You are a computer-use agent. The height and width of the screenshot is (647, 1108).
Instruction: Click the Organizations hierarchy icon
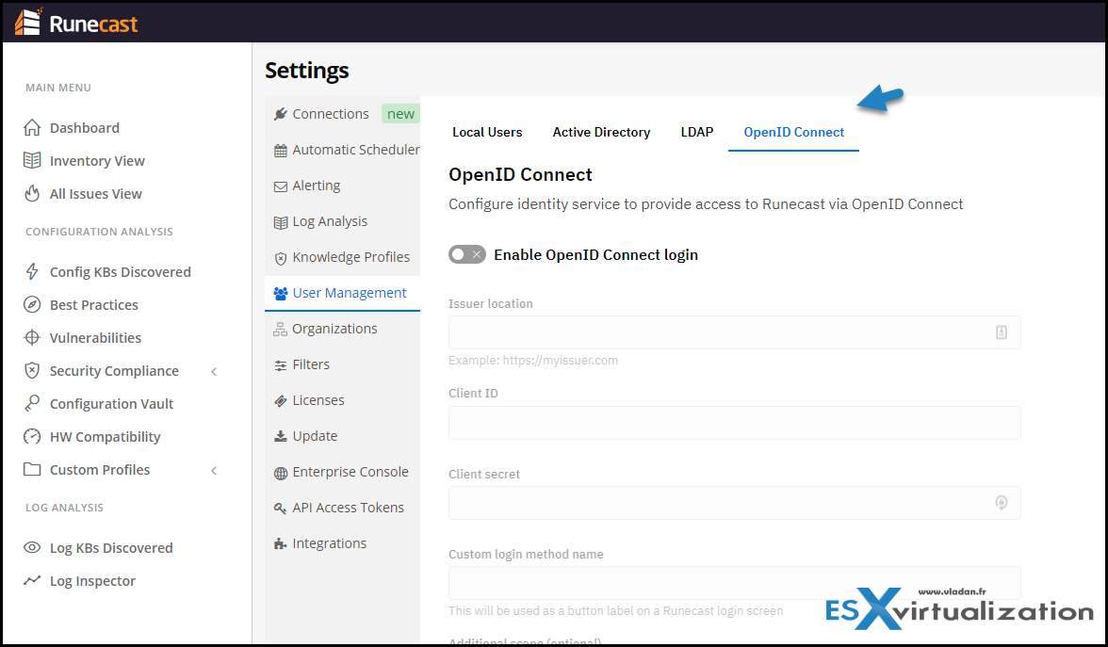point(281,330)
